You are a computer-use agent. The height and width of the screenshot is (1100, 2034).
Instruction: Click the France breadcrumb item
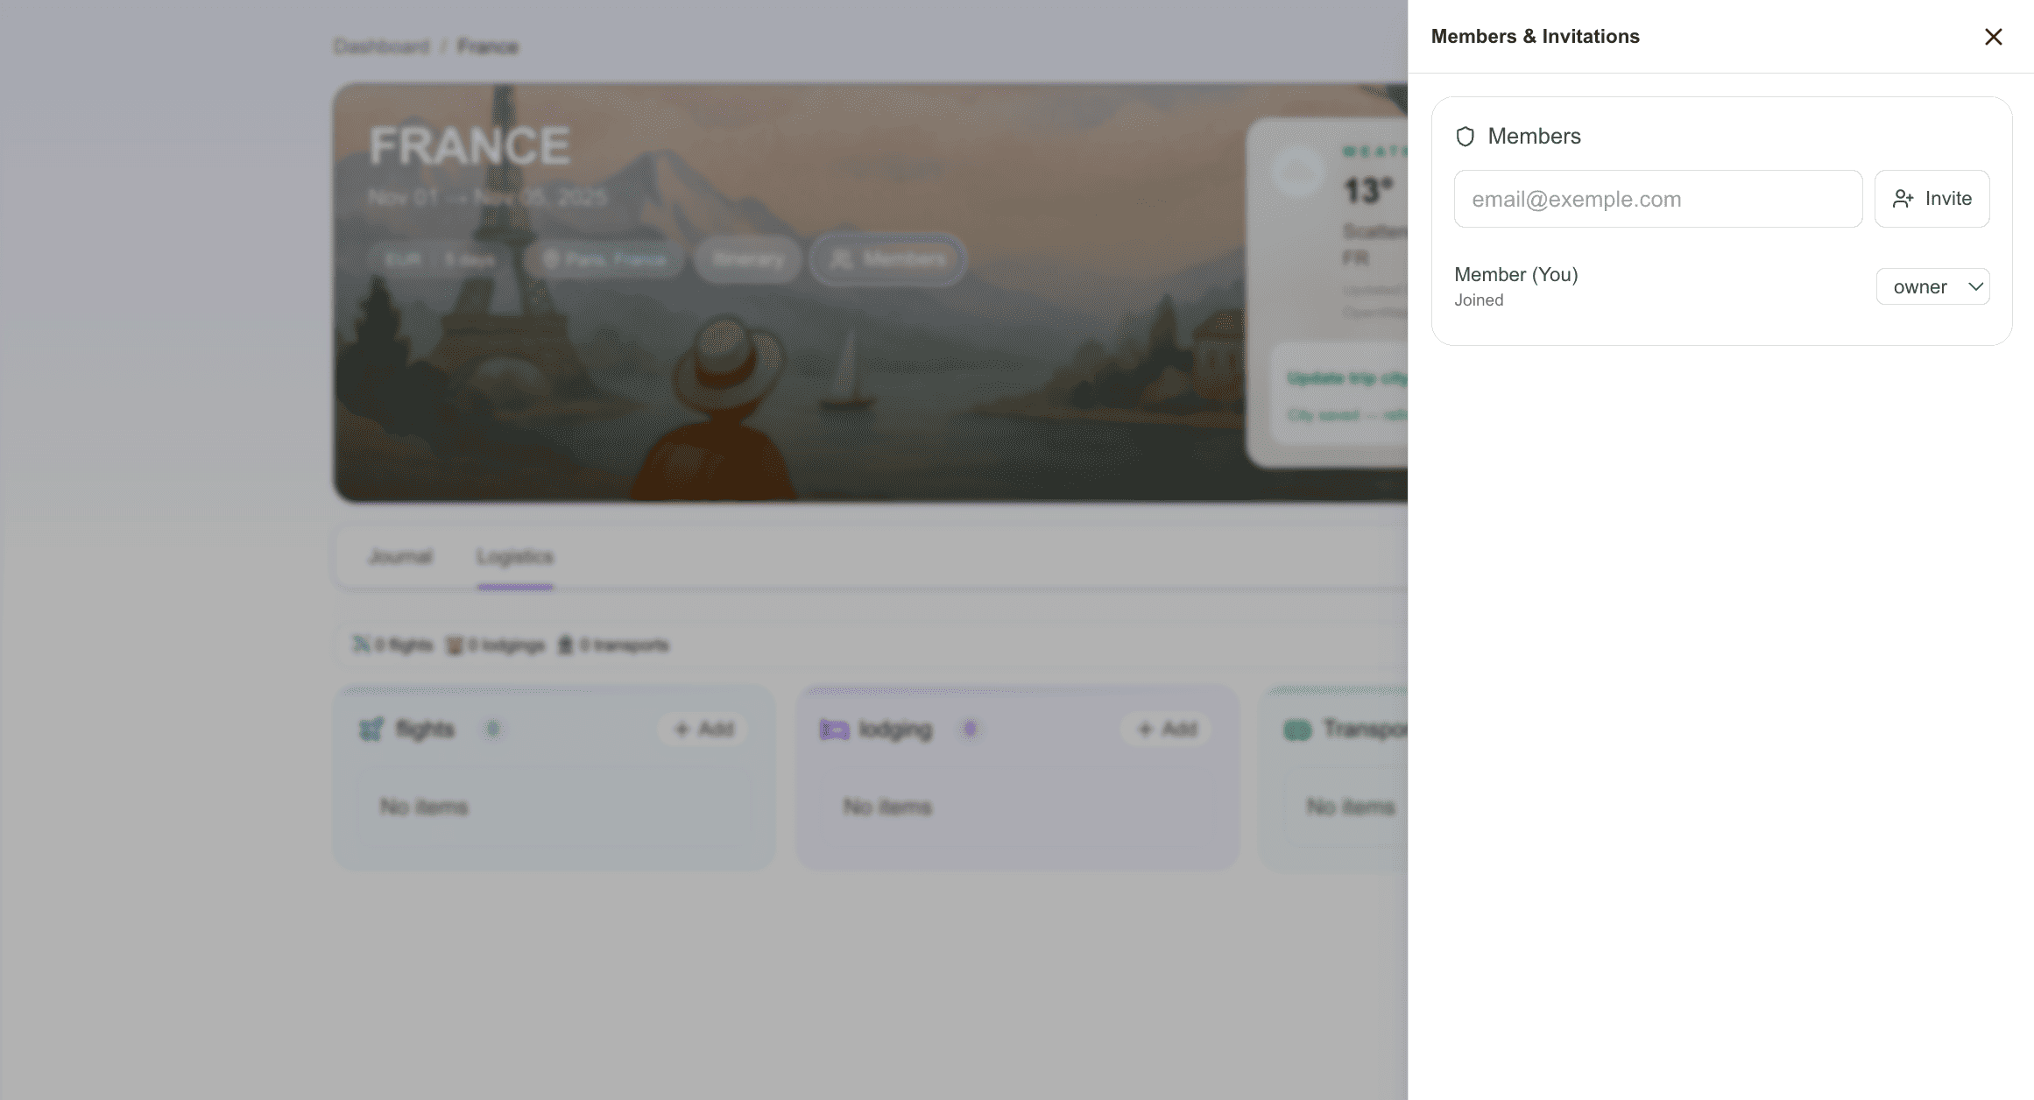tap(487, 46)
